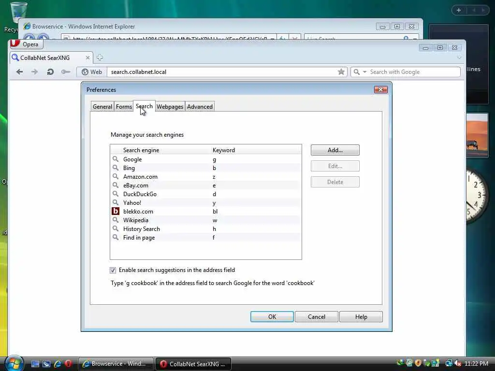Click the sidebar slideshow picture gadget
495x371 pixels.
(x=477, y=136)
